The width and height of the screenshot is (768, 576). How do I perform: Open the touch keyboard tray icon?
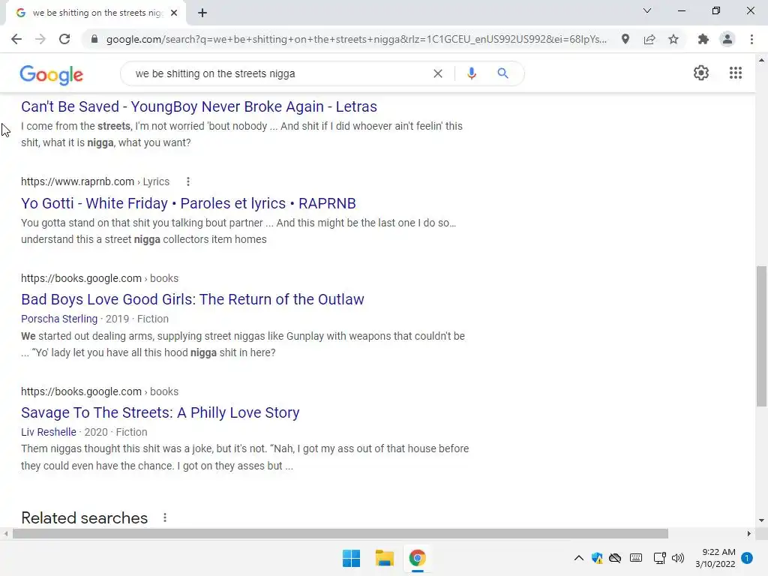coord(636,558)
